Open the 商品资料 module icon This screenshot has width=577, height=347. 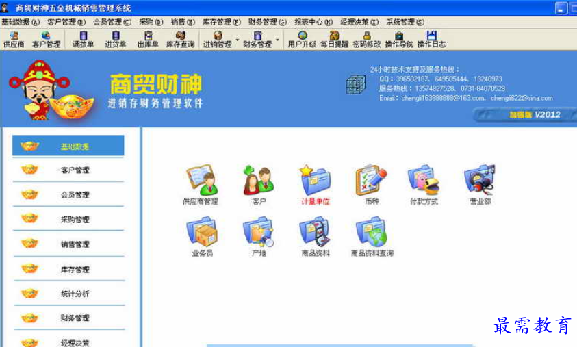point(316,237)
